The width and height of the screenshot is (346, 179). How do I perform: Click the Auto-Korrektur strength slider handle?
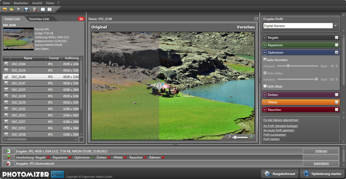tap(288, 66)
